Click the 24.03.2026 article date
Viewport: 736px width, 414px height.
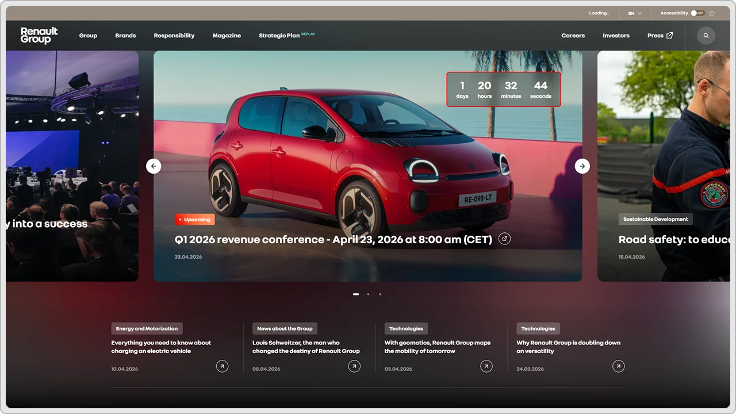tap(530, 369)
